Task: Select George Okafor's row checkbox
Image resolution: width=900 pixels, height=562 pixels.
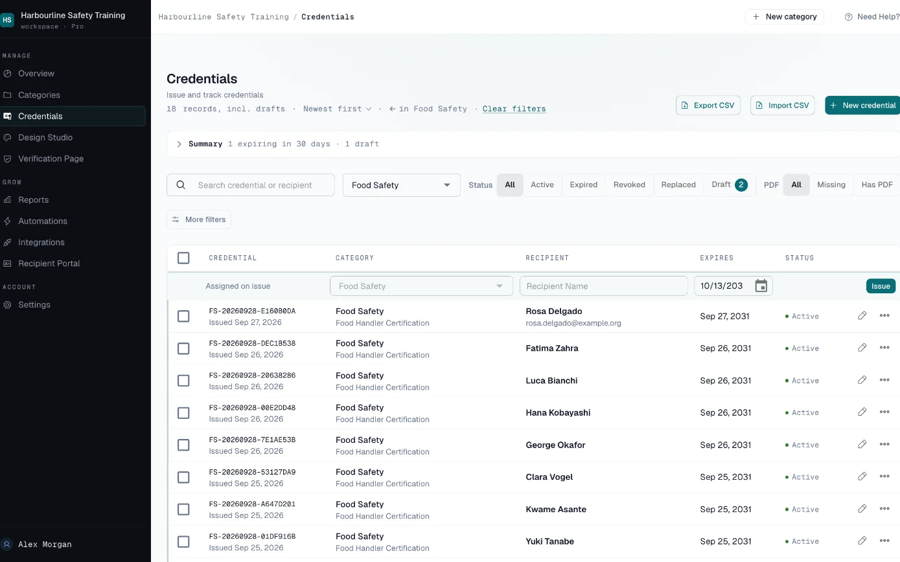Action: click(x=183, y=445)
